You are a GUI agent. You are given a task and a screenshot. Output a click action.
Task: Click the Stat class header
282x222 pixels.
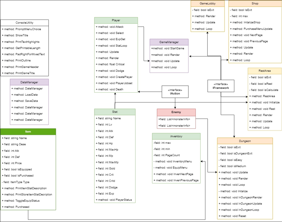[x=115, y=112]
